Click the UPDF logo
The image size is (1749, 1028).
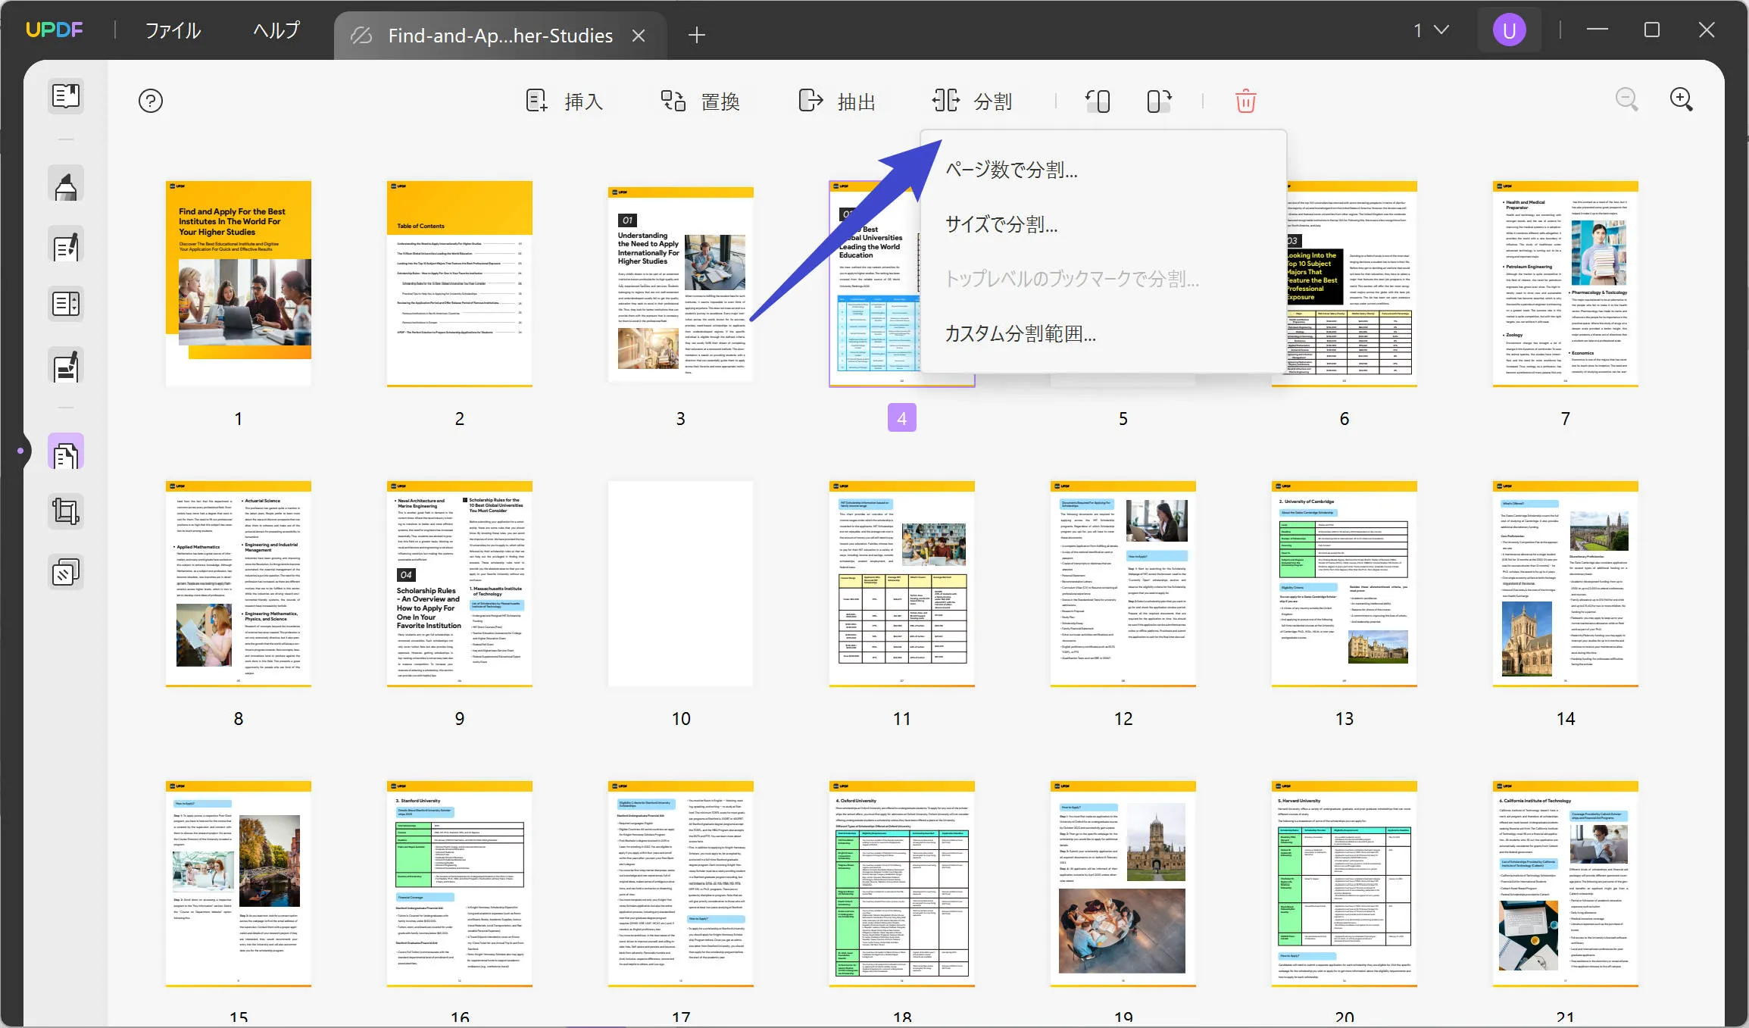click(55, 30)
